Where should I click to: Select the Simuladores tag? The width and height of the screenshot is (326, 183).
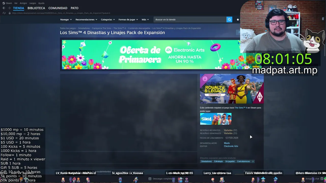pyautogui.click(x=206, y=161)
